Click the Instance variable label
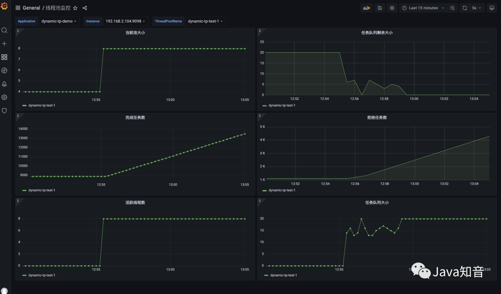Viewport: 501px width, 294px height. (93, 21)
